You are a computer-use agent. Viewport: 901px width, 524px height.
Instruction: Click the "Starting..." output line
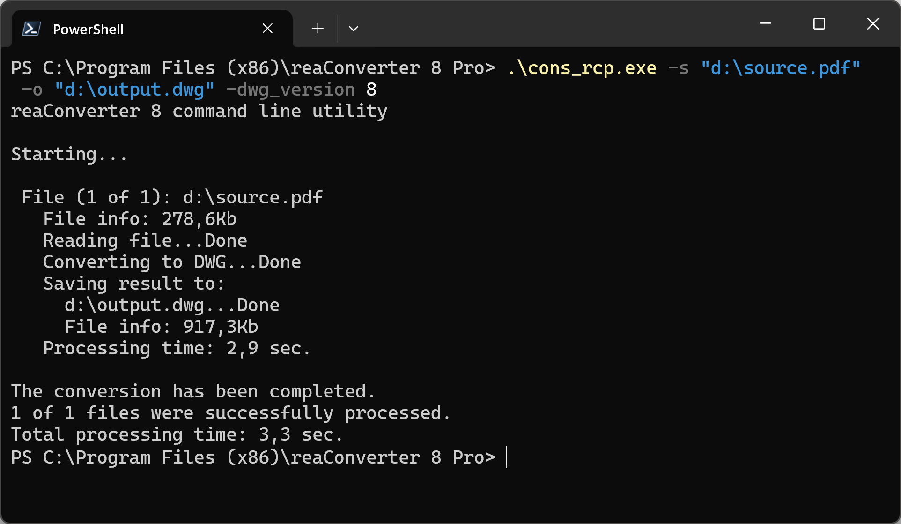[x=69, y=154]
